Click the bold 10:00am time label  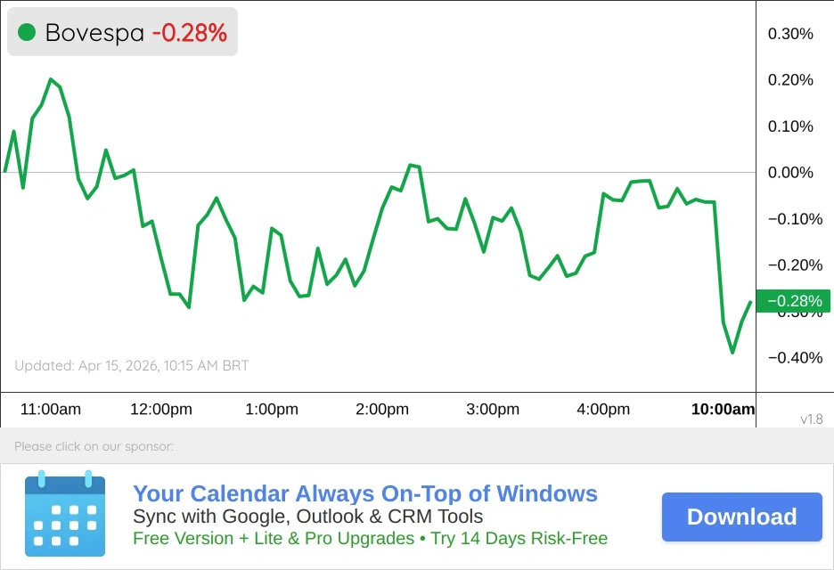[723, 410]
